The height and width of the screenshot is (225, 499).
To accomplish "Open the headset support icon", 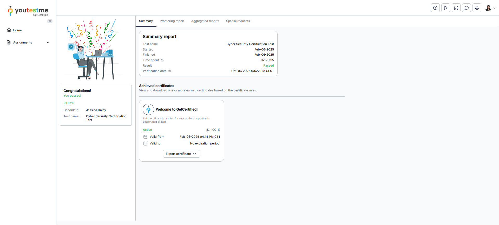I will coord(456,8).
